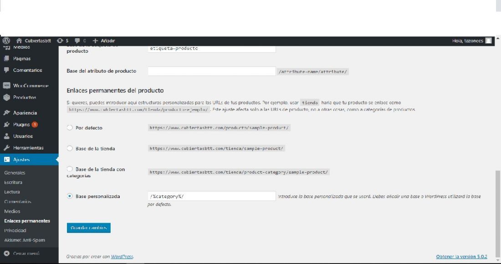Click the Base del atributo de producto field

[211, 71]
